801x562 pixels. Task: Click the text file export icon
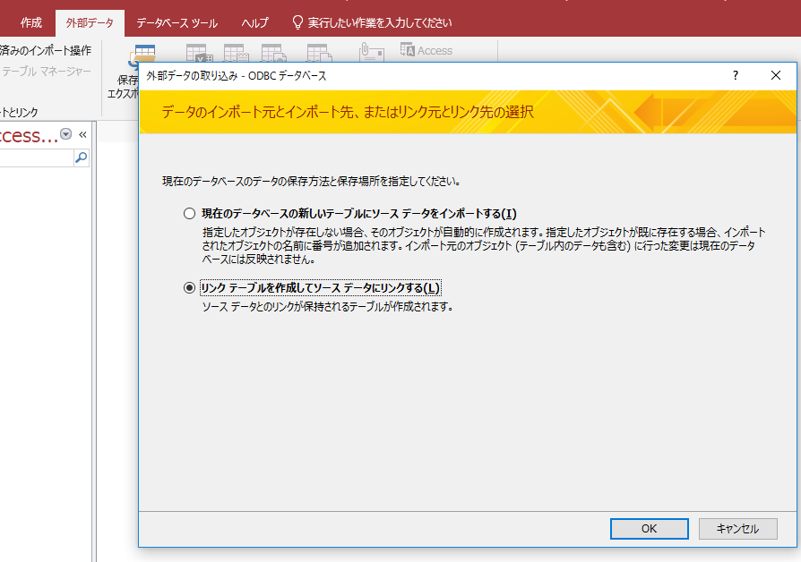pyautogui.click(x=236, y=54)
